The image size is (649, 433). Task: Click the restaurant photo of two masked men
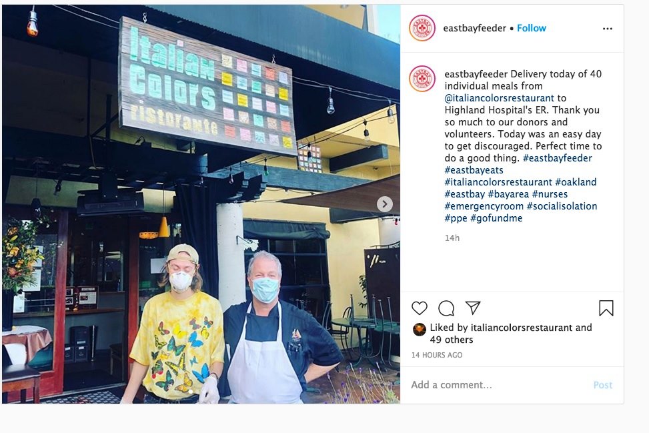click(x=201, y=204)
